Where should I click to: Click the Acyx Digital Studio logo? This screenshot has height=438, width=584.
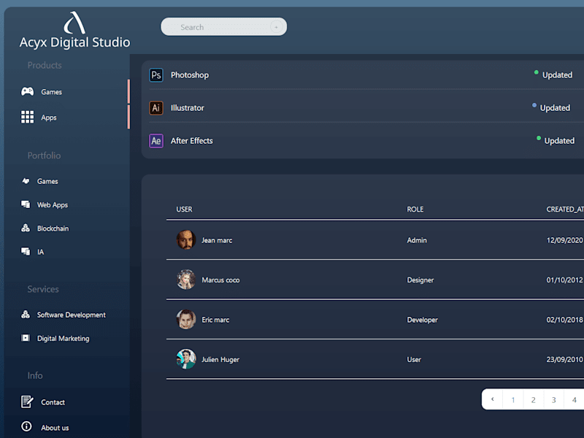click(x=74, y=30)
